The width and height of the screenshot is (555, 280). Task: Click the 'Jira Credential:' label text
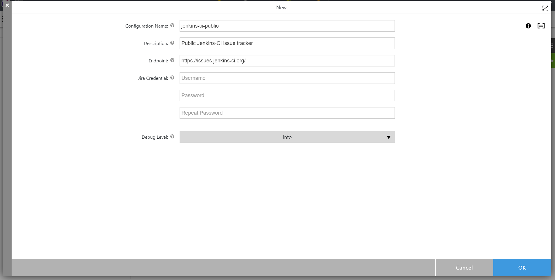coord(153,78)
